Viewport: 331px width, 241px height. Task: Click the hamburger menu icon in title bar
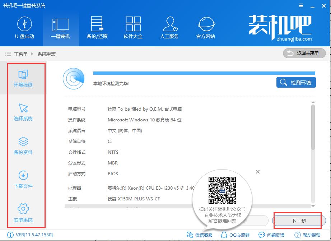pos(301,6)
